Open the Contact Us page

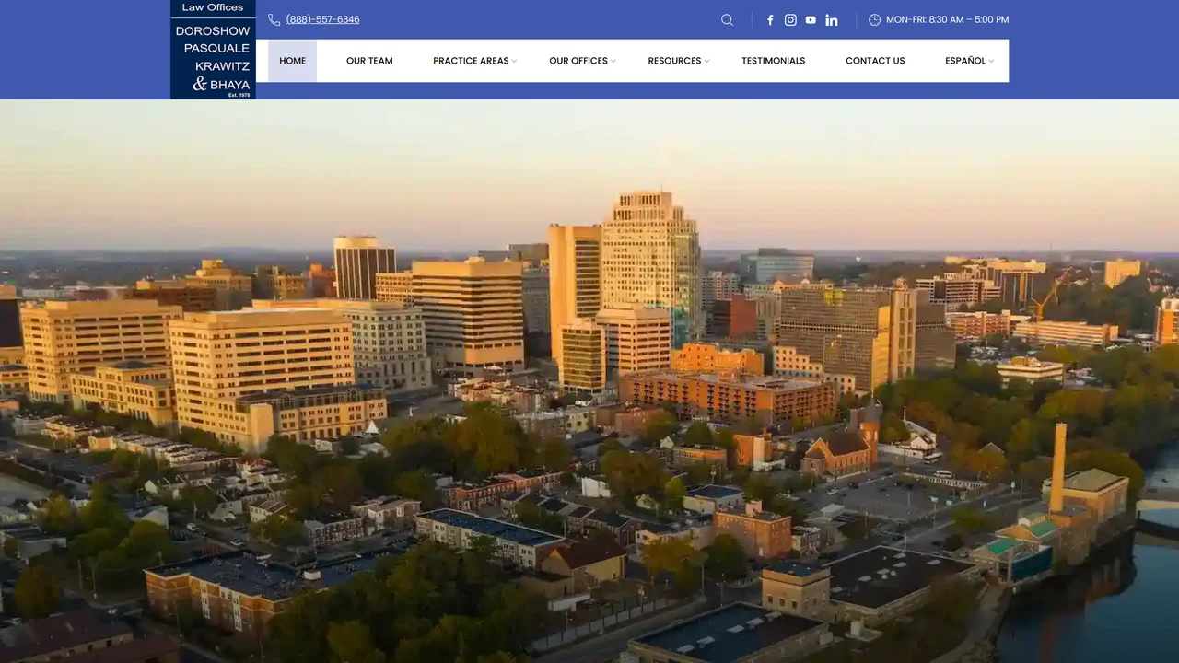click(x=875, y=61)
